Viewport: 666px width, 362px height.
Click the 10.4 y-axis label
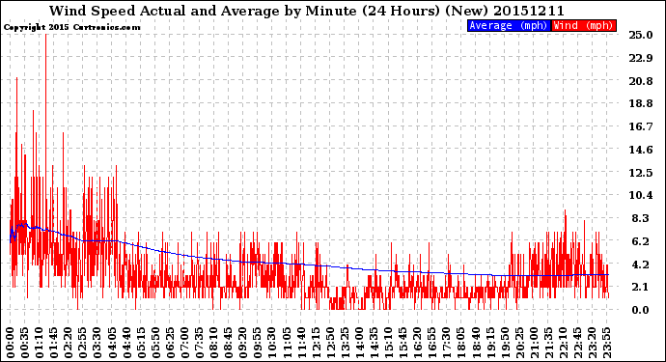click(641, 195)
